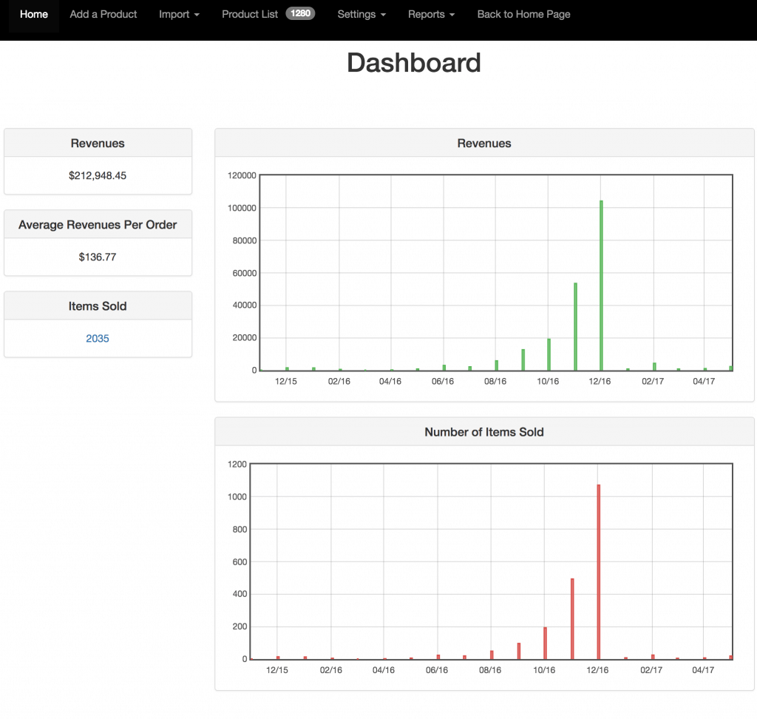
Task: Select the $136.77 average revenue value
Action: tap(98, 257)
